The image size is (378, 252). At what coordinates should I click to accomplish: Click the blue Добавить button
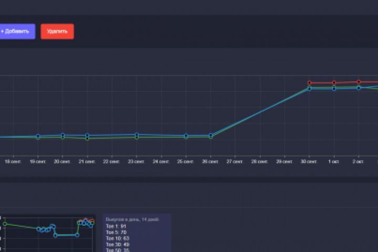(17, 31)
